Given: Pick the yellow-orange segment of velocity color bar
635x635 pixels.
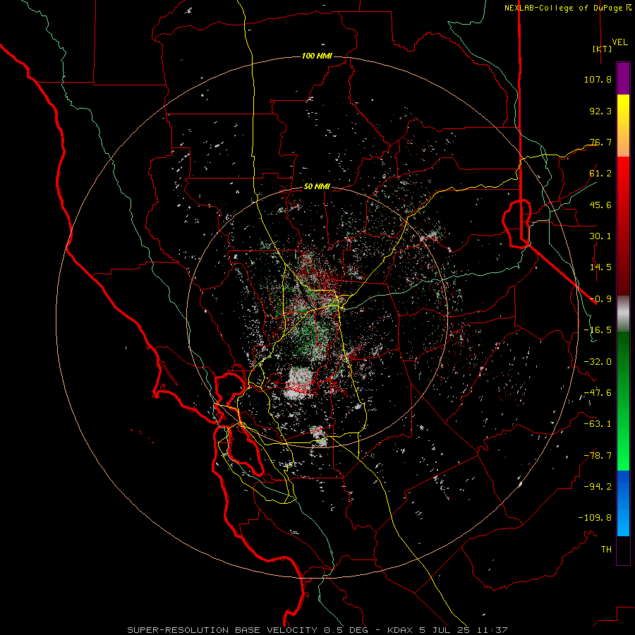Looking at the screenshot, I should [623, 126].
